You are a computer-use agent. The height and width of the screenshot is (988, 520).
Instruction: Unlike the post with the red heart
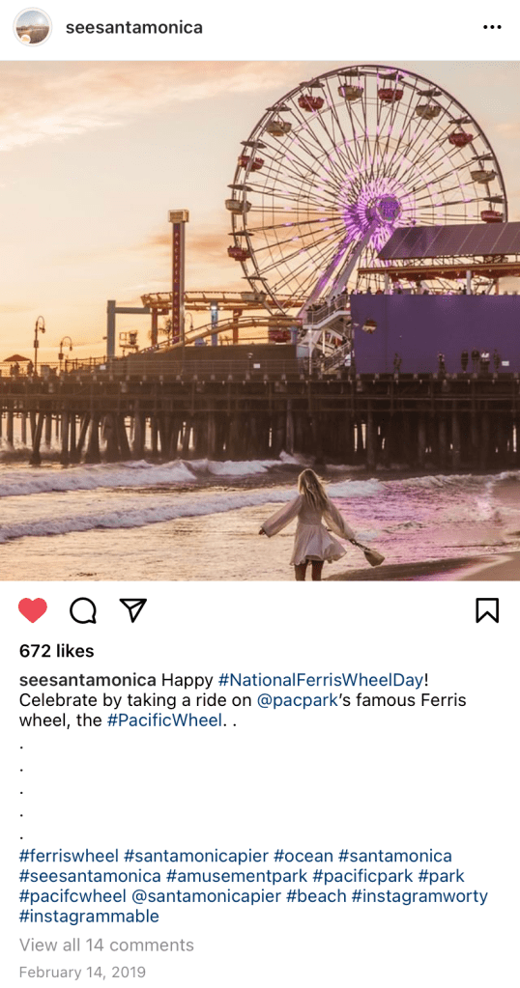point(33,610)
